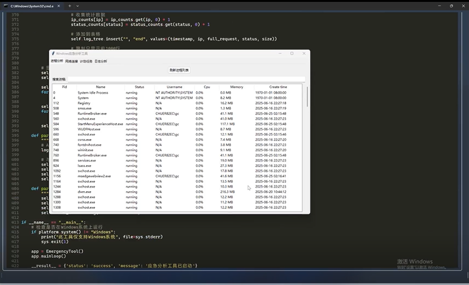Select the System Idle Process row
This screenshot has height=285, width=469.
[x=177, y=93]
